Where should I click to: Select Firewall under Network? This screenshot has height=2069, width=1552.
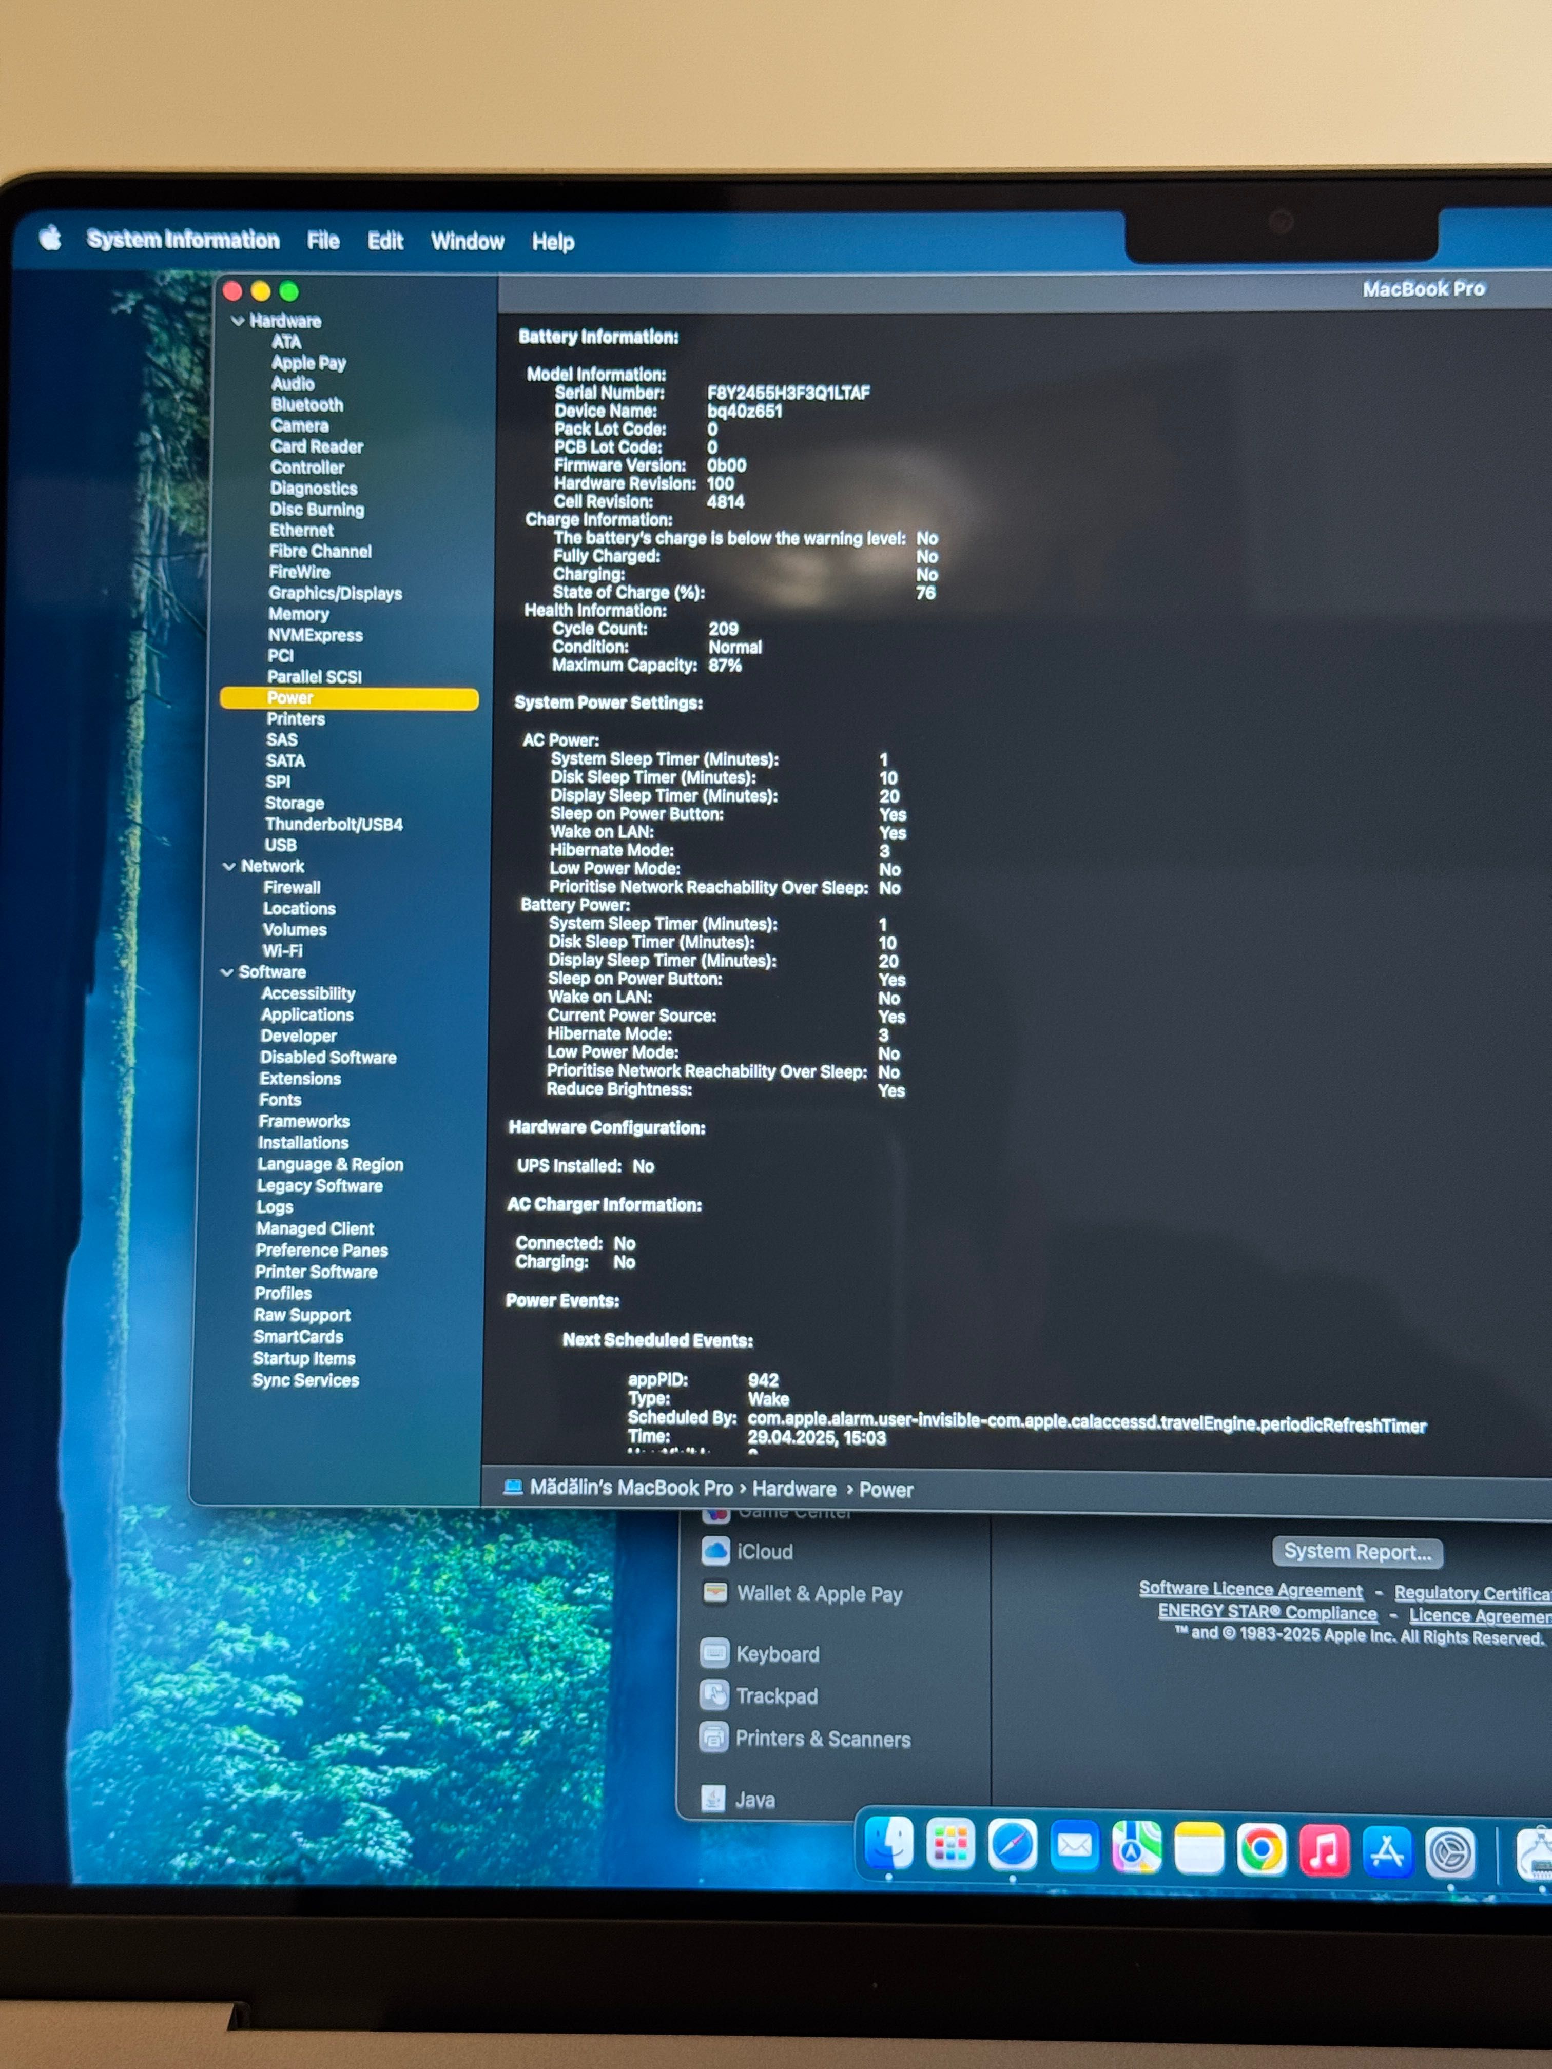(292, 888)
